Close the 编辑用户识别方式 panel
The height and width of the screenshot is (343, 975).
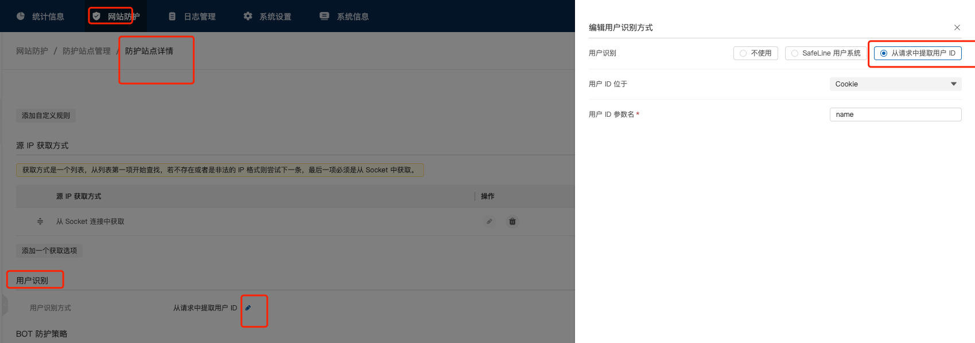[x=957, y=27]
